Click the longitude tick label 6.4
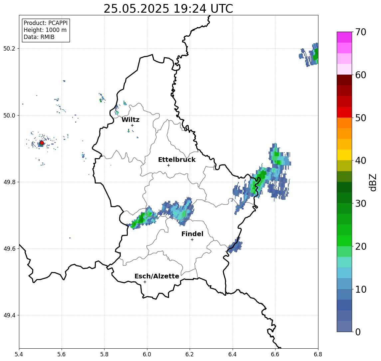The image size is (381, 361). 233,354
